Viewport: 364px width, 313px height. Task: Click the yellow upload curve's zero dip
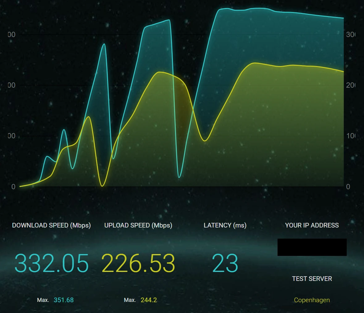(102, 186)
